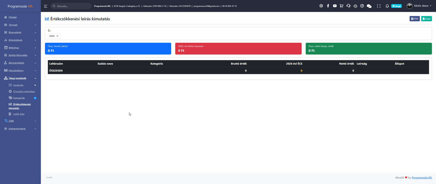436x184 pixels.
Task: Go to Főoldal in sidebar
Action: click(13, 17)
